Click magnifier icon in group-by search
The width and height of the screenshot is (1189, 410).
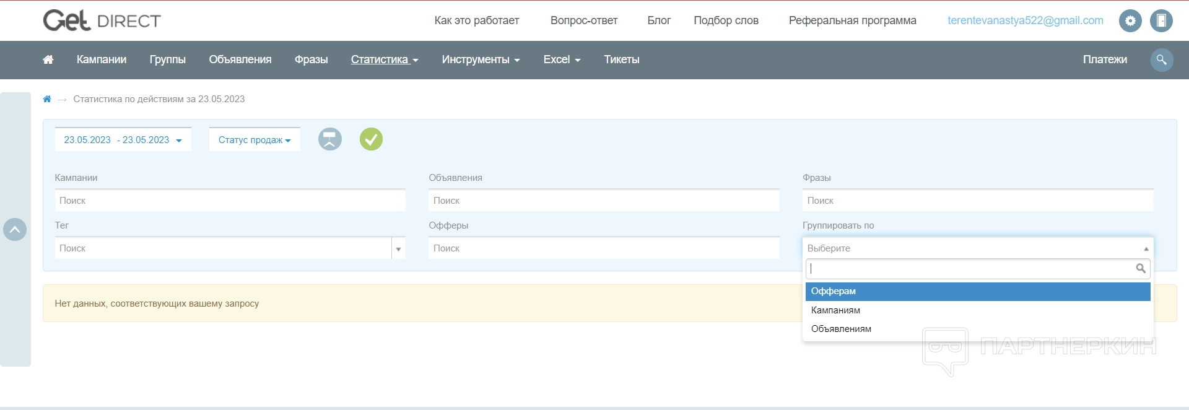(1140, 268)
